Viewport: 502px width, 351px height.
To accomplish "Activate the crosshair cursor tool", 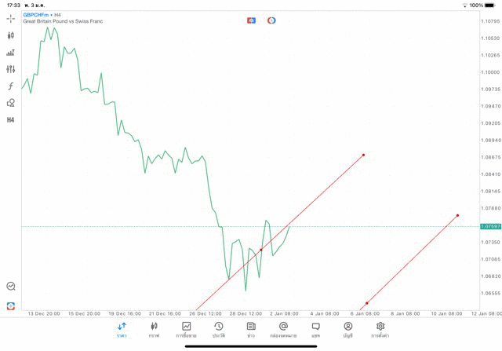I will click(x=11, y=18).
